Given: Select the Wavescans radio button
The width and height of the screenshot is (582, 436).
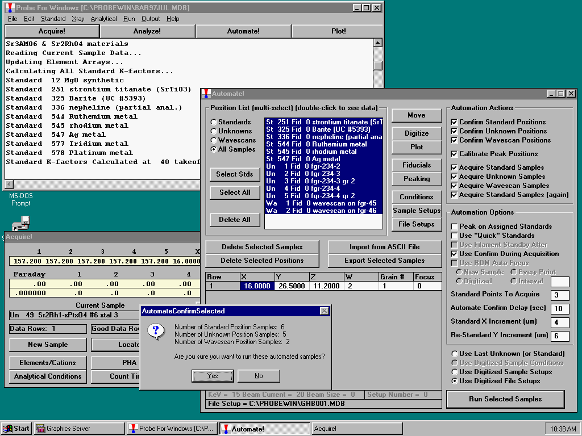Looking at the screenshot, I should [214, 140].
